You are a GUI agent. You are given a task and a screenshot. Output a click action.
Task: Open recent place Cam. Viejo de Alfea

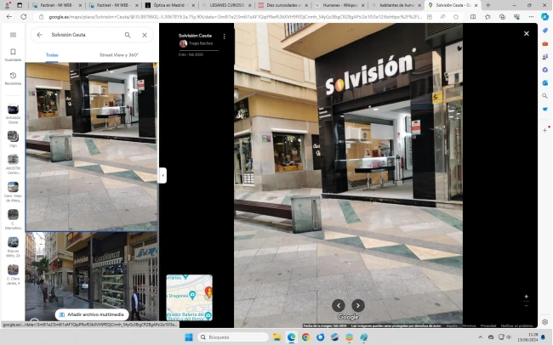pos(13,192)
